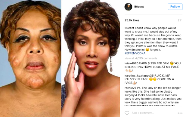Click the laughing emoji in the caption
186x117 pixels.
147,50
